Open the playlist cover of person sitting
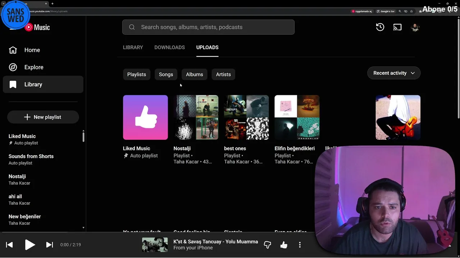 click(x=398, y=118)
